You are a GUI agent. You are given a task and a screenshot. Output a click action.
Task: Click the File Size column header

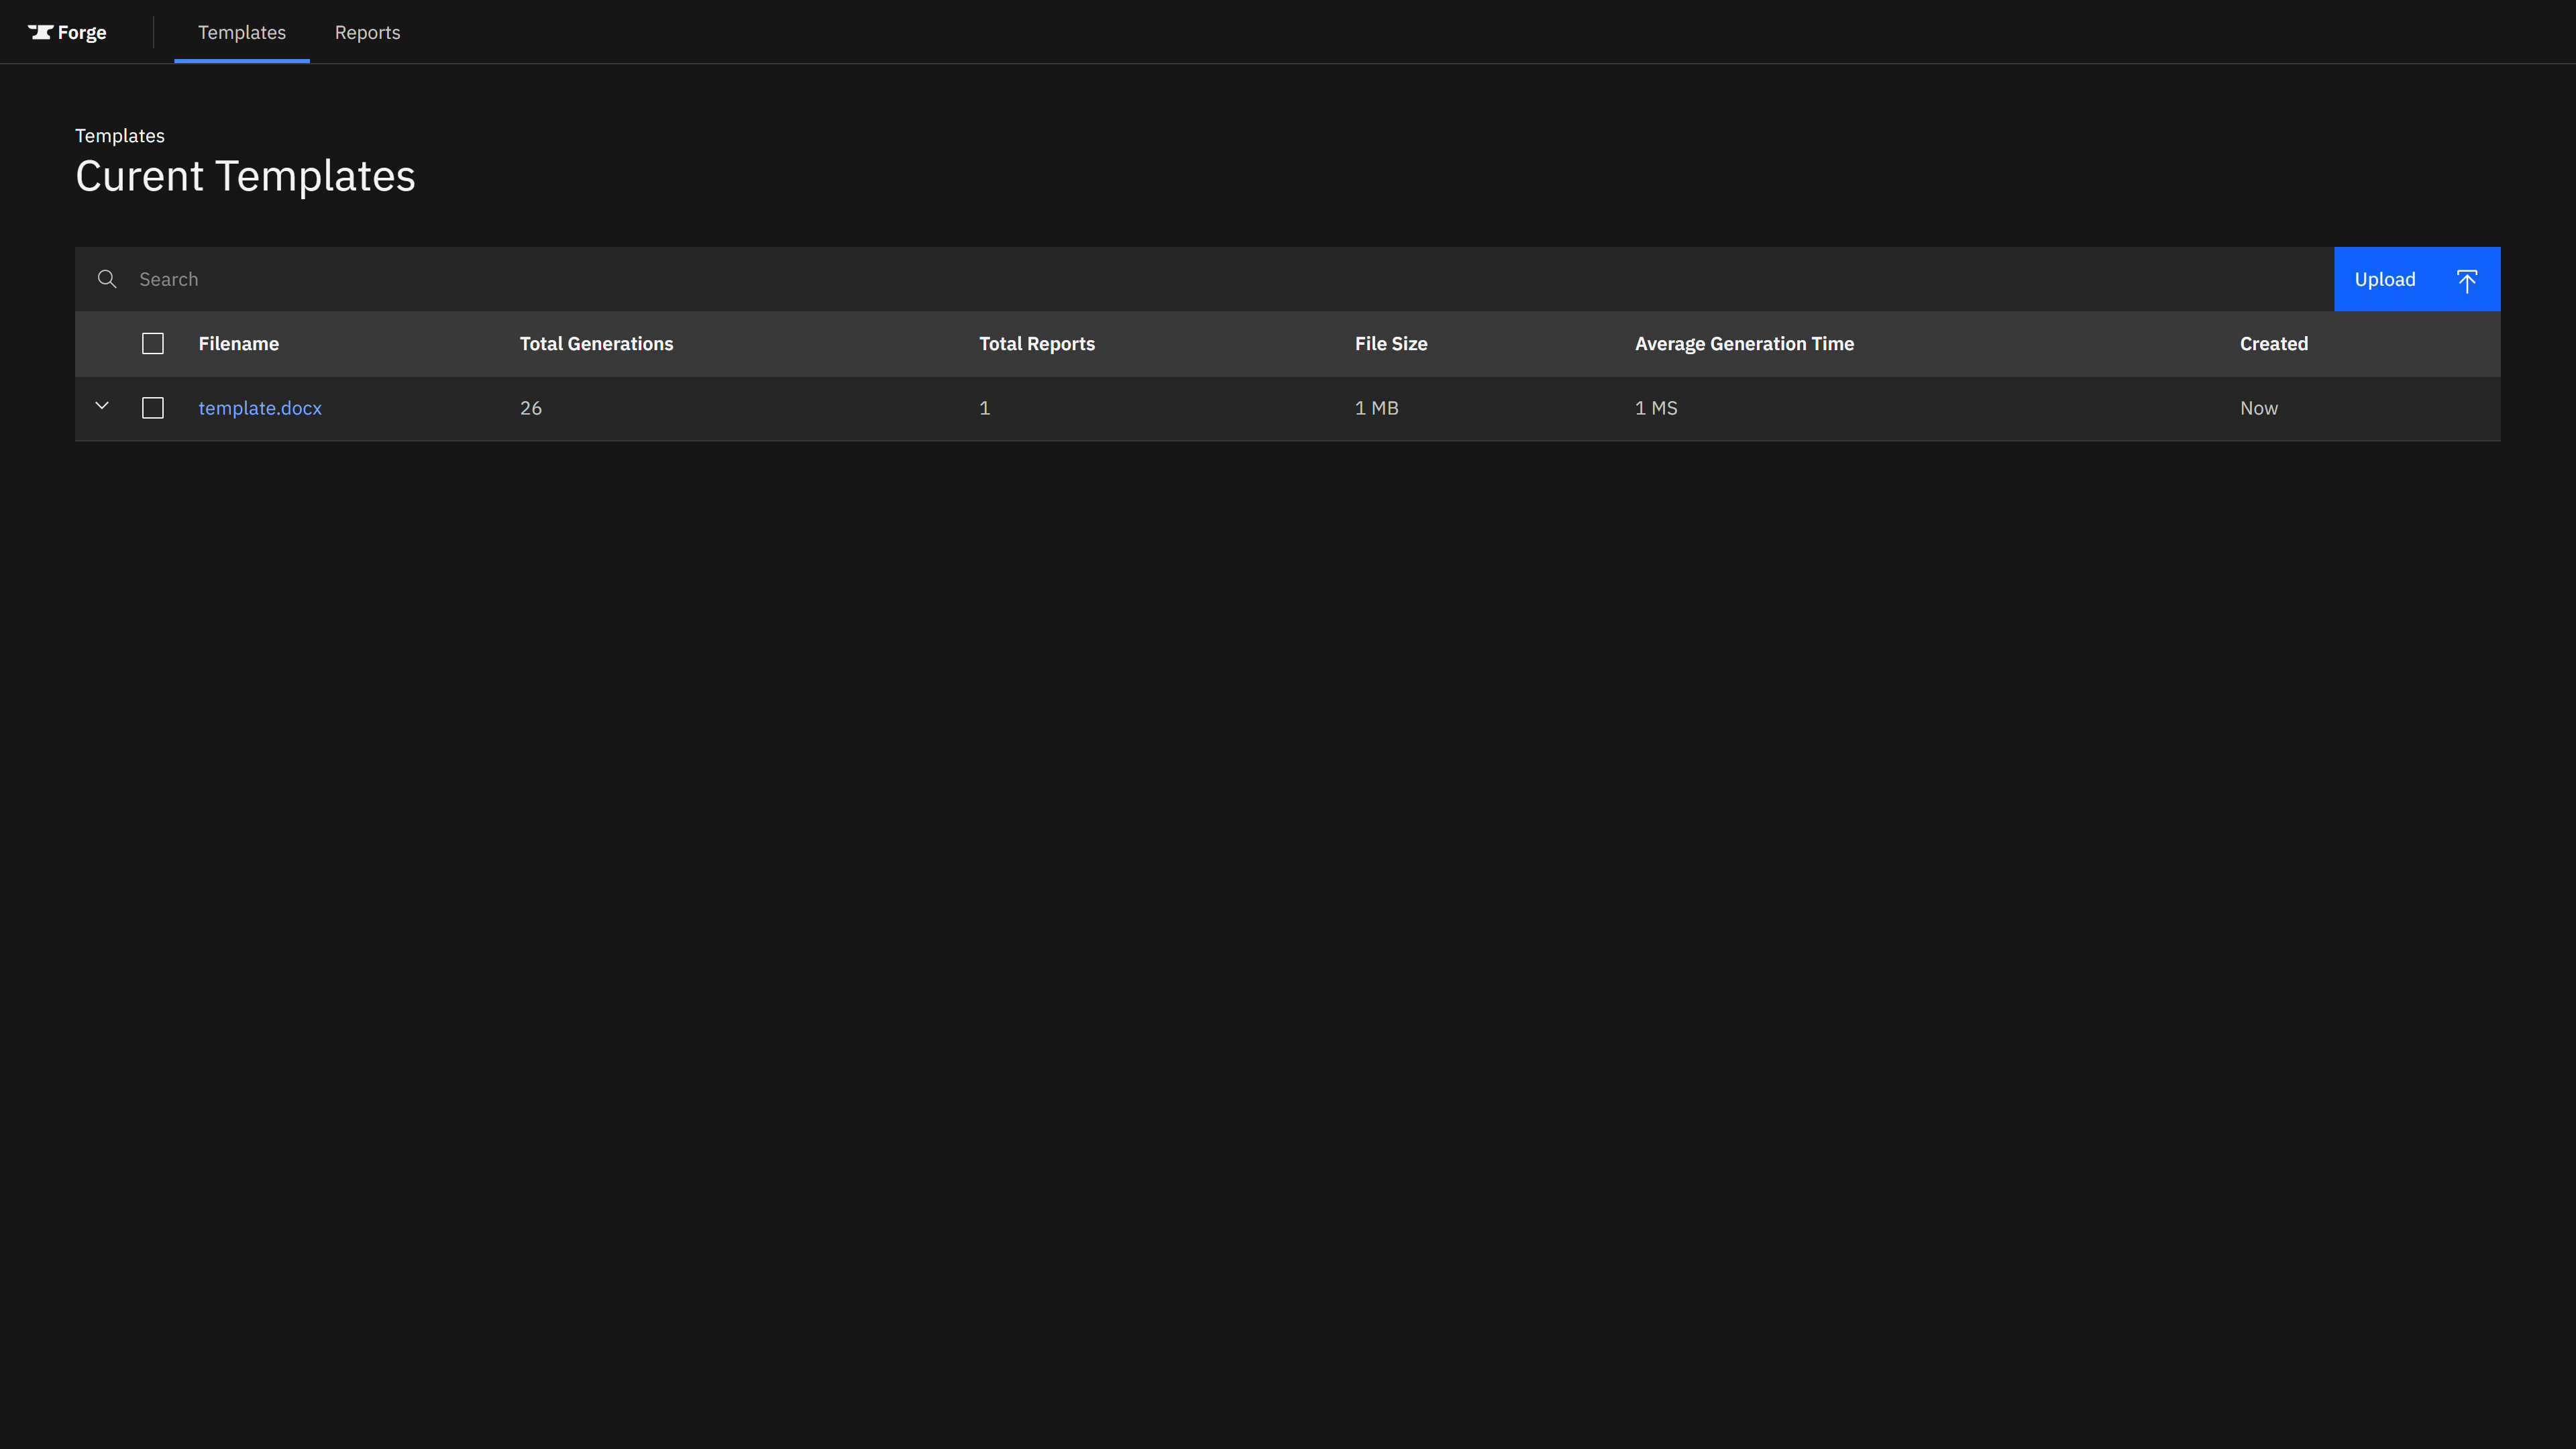[x=1390, y=344]
